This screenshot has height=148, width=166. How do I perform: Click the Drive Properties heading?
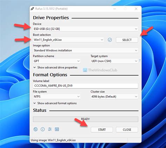click(x=51, y=18)
